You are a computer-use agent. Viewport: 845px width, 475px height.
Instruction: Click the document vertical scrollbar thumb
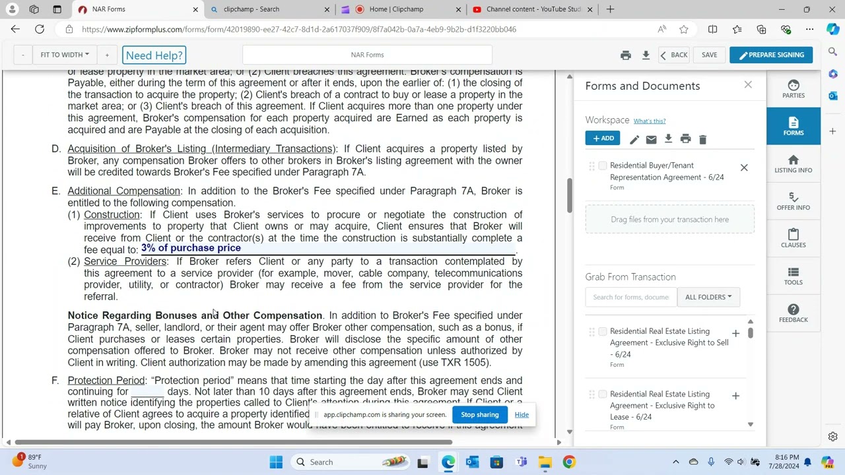pyautogui.click(x=569, y=195)
